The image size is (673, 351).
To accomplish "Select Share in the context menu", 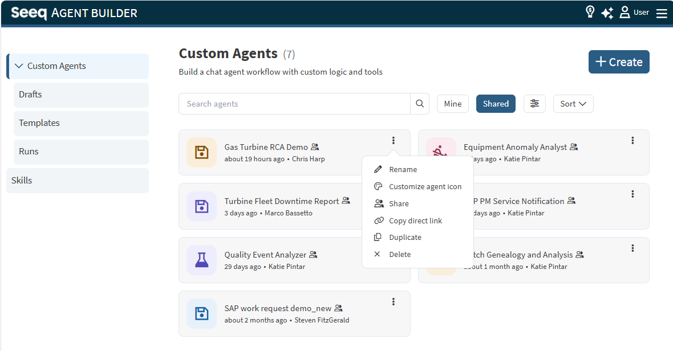I will 417,203.
